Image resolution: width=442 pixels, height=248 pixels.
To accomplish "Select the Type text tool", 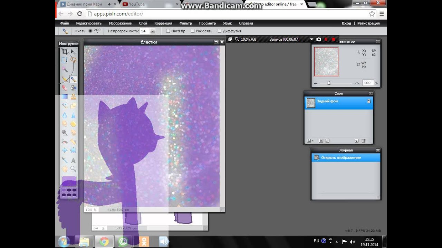I will 73,160.
